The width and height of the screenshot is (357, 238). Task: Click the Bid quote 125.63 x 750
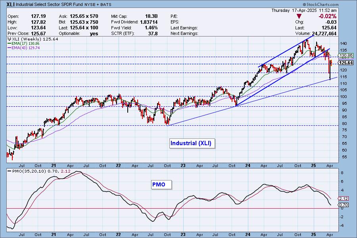tap(84, 22)
